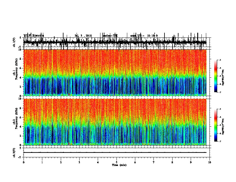This screenshot has height=182, width=236.
Task: Click the "5" tick on the time axis
Action: pyautogui.click(x=117, y=162)
